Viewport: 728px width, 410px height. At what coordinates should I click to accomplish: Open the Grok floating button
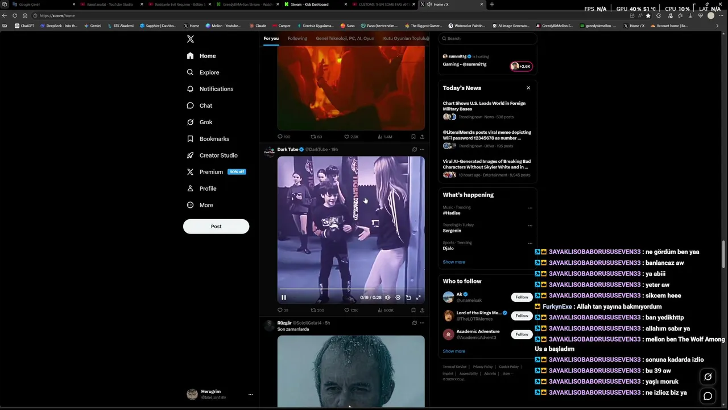708,376
